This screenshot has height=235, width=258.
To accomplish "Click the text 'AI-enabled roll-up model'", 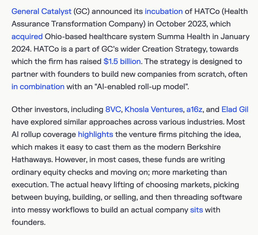I will pyautogui.click(x=142, y=87).
